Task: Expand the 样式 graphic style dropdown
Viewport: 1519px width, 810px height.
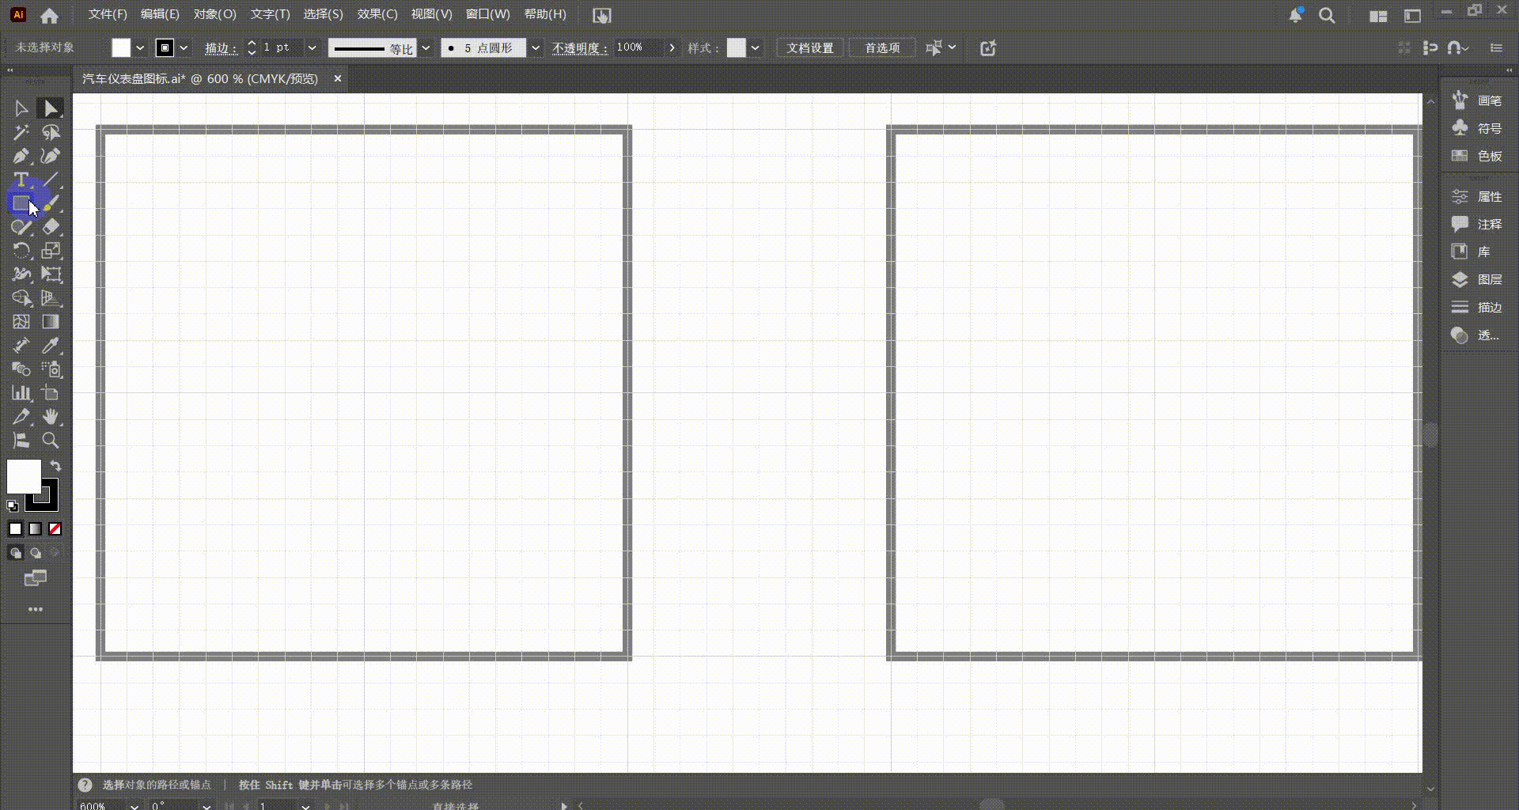Action: tap(756, 48)
